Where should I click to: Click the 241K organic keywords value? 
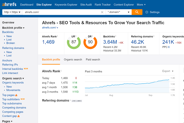[x=168, y=42]
